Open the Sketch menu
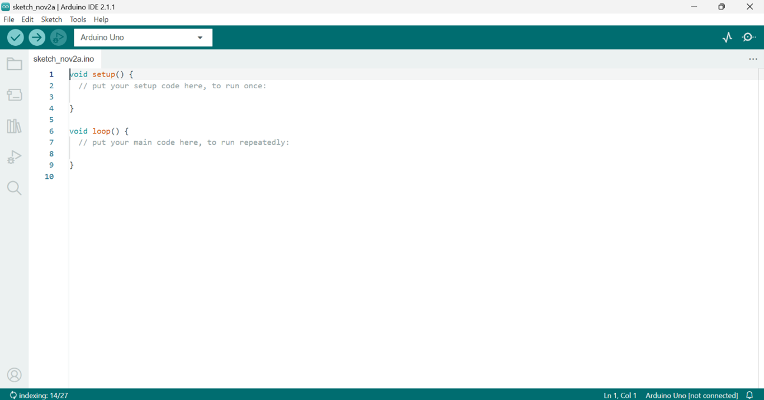Viewport: 764px width, 400px height. click(51, 20)
